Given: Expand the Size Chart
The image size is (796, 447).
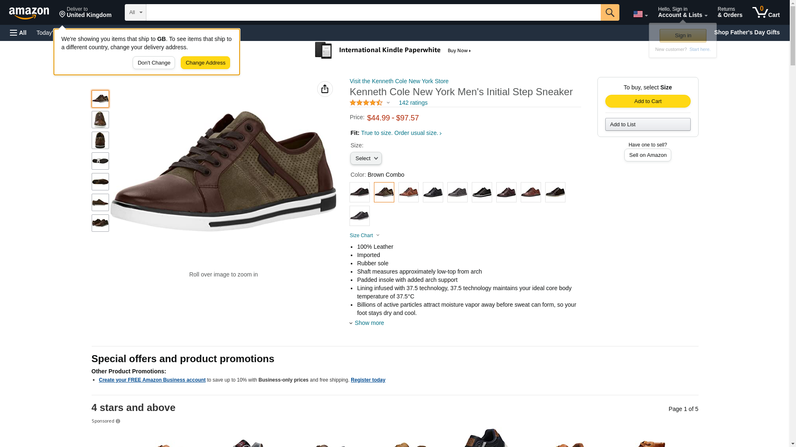Looking at the screenshot, I should point(364,236).
